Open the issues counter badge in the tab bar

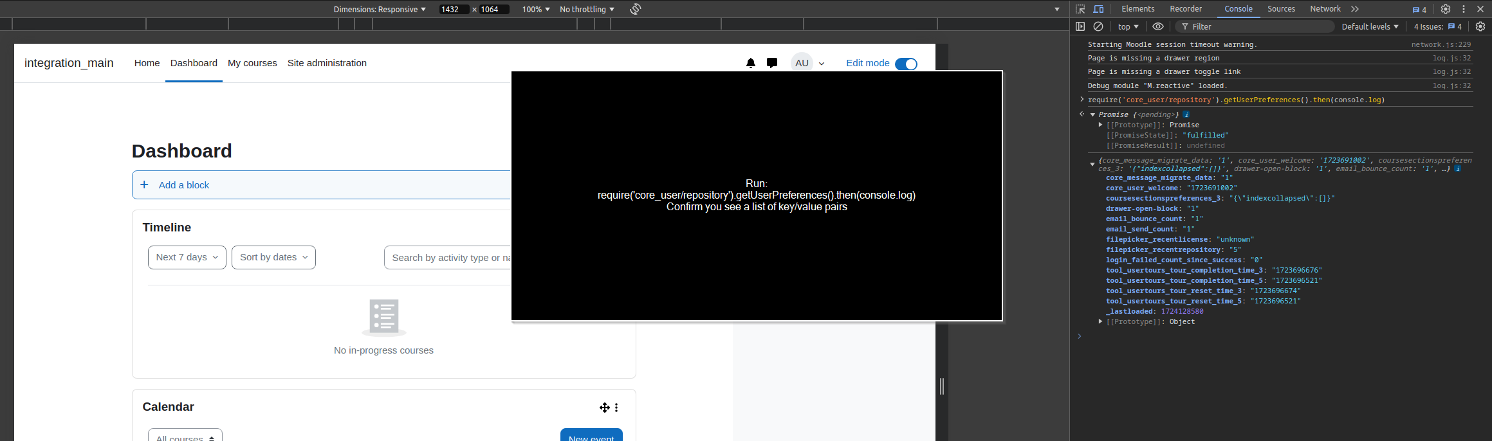click(1419, 10)
